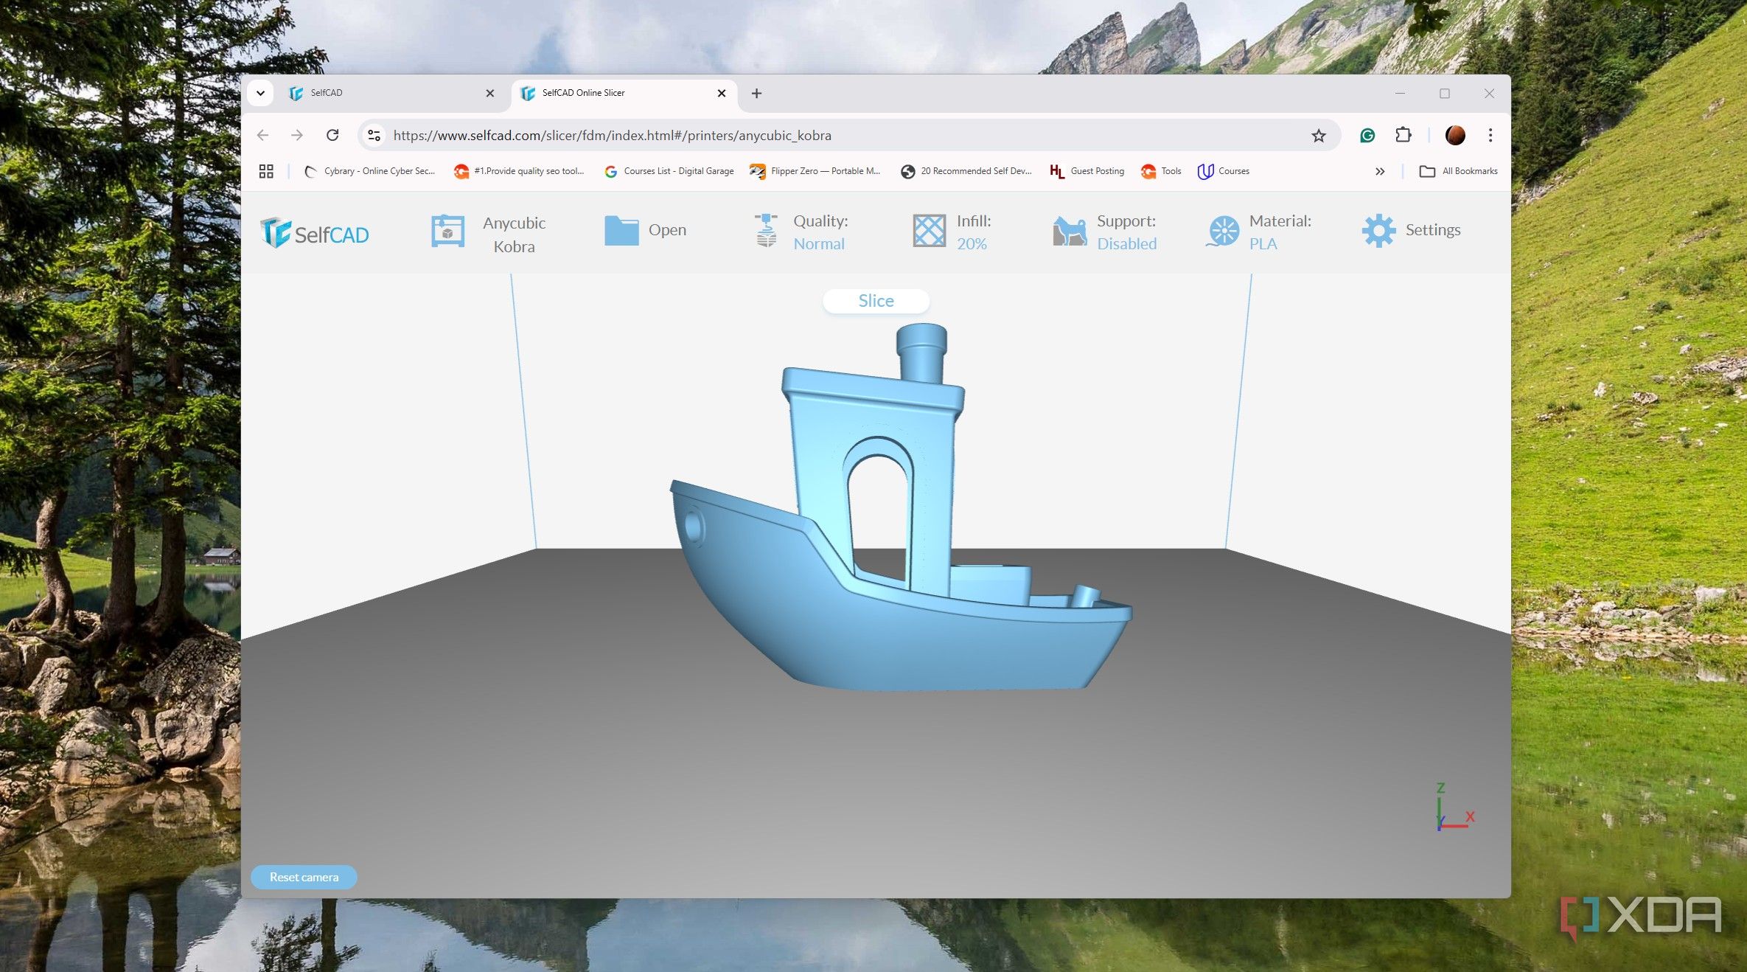This screenshot has width=1747, height=972.
Task: Close the SelfCAD tab
Action: pos(490,93)
